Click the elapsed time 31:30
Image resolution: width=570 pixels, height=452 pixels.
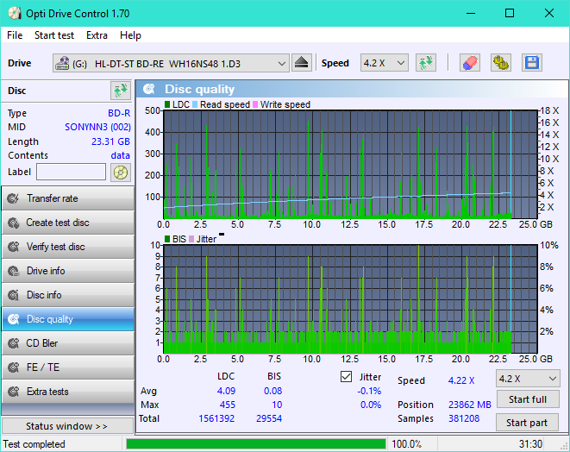(530, 444)
